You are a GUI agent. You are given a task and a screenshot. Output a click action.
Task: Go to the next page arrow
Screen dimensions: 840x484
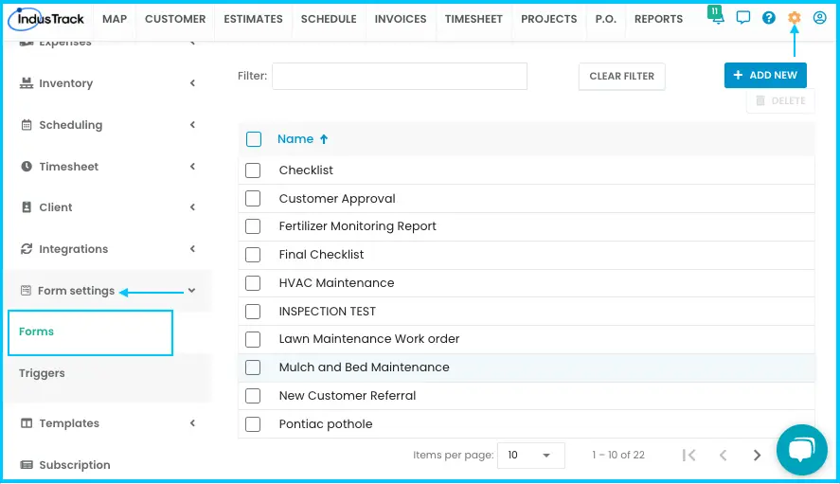pyautogui.click(x=757, y=455)
